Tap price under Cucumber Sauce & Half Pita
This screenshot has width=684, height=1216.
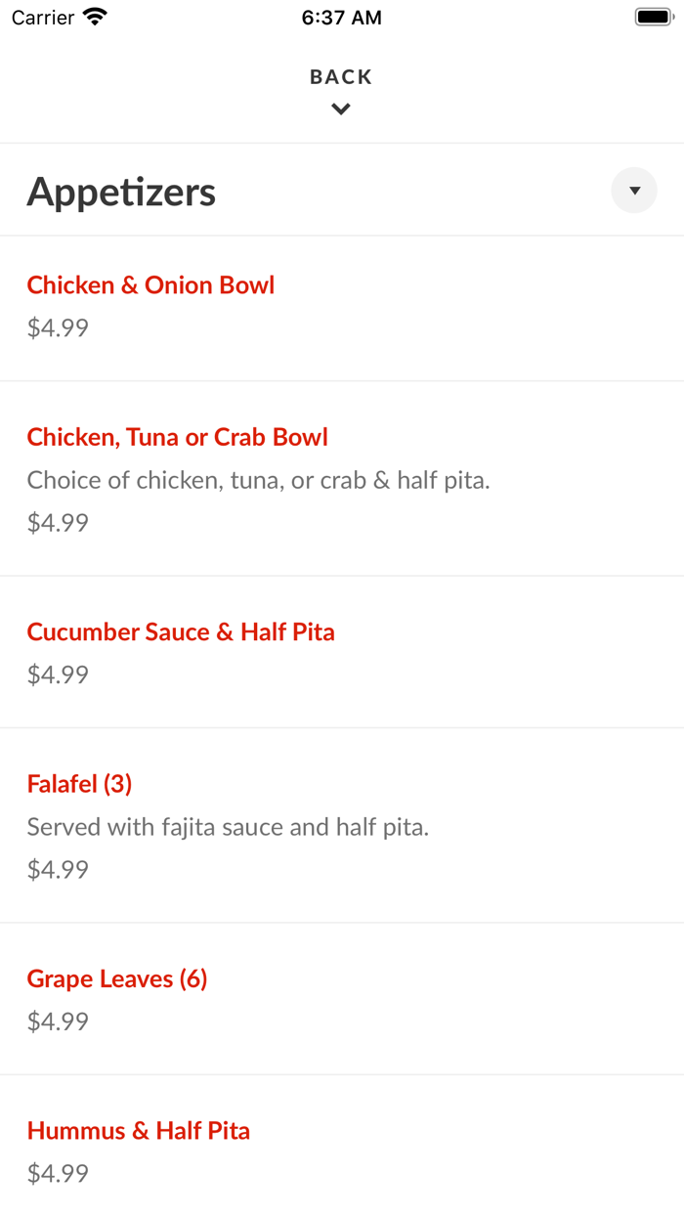pyautogui.click(x=58, y=674)
